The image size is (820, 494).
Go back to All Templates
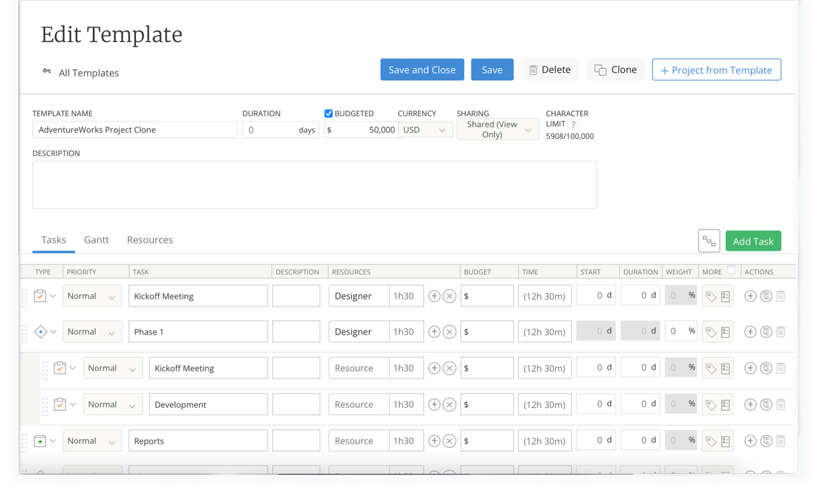(89, 72)
